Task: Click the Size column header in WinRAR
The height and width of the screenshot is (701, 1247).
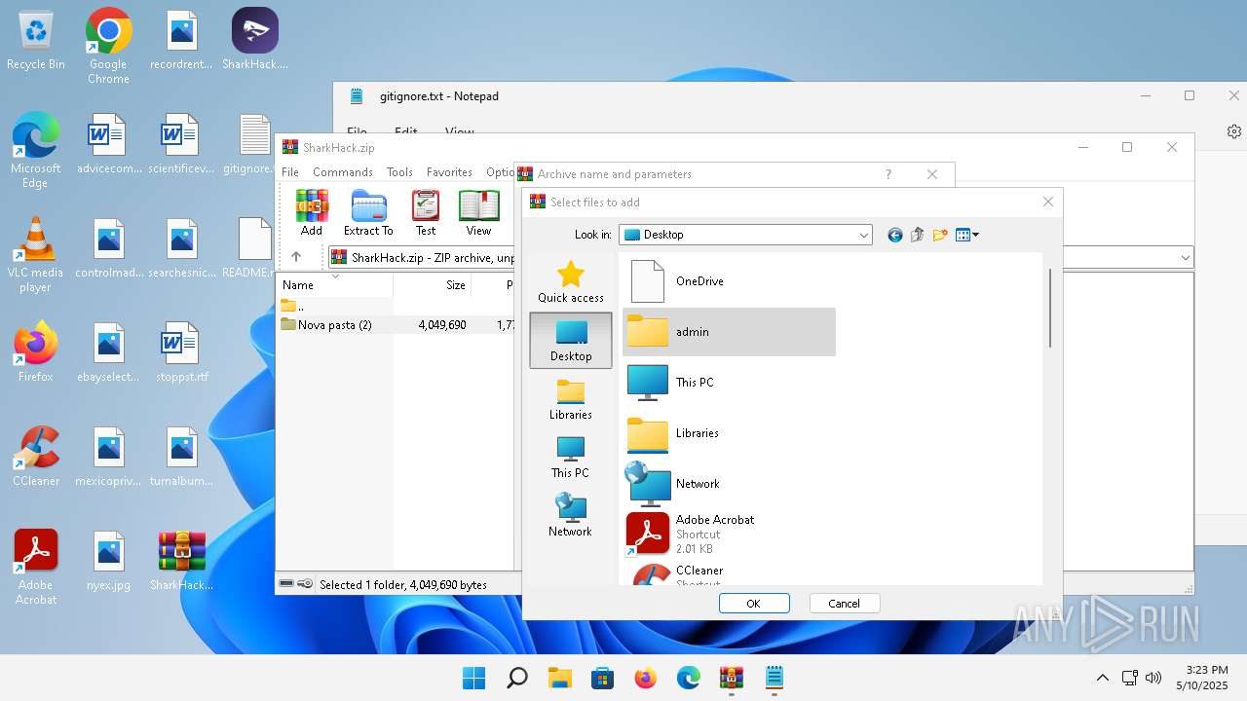Action: [433, 285]
